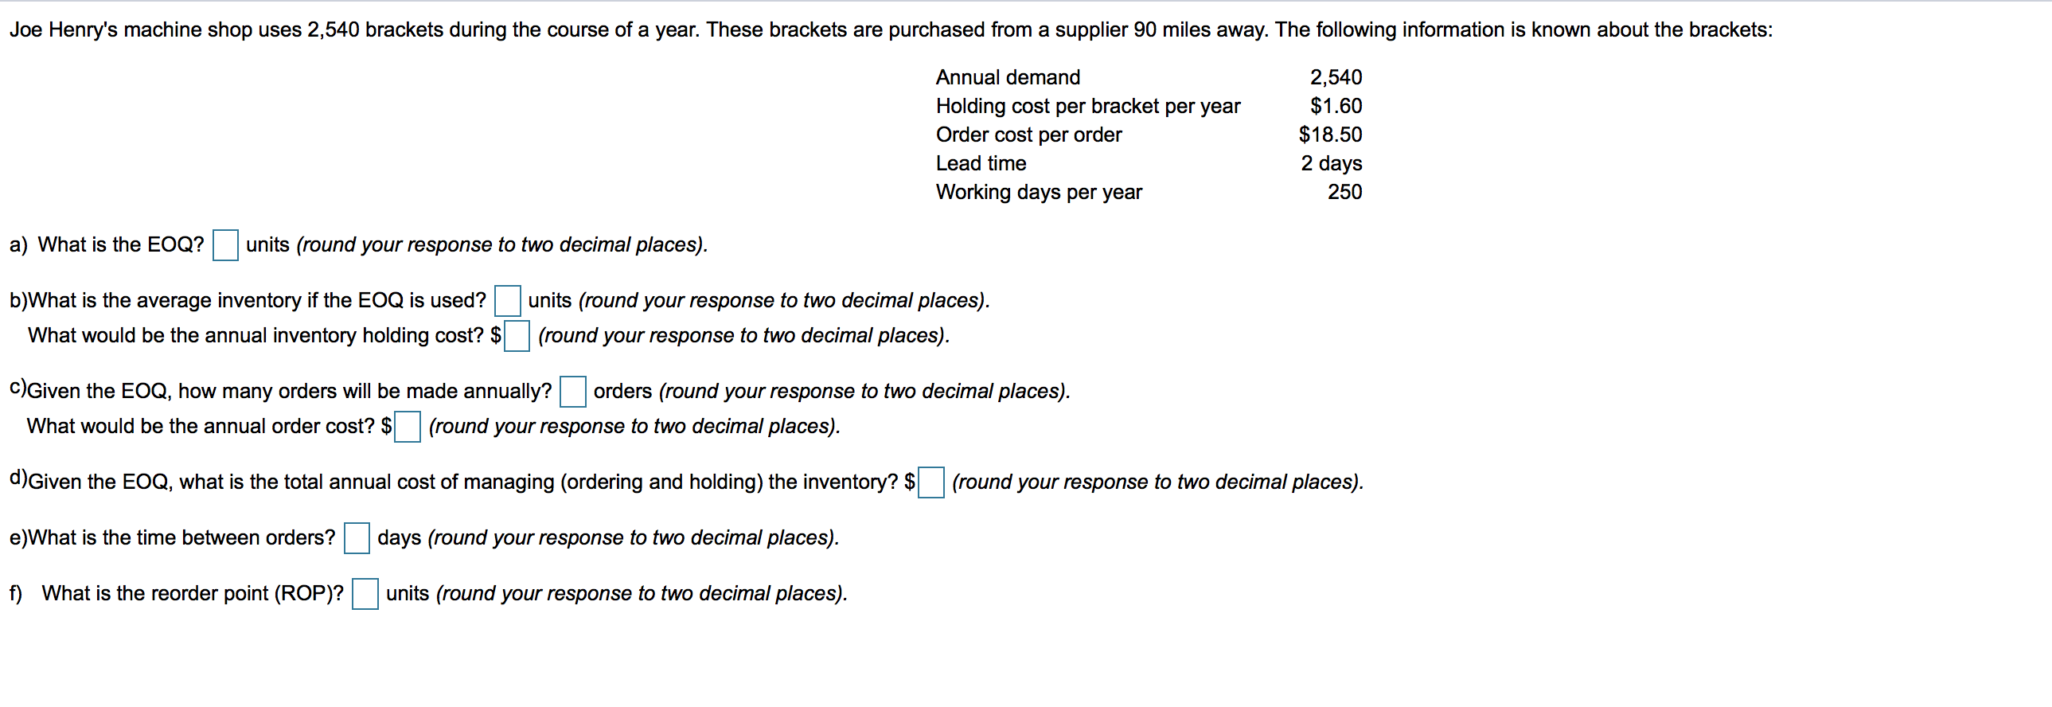Click the 'What is the EOQ?' question text
Viewport: 2052px width, 707px height.
(121, 244)
